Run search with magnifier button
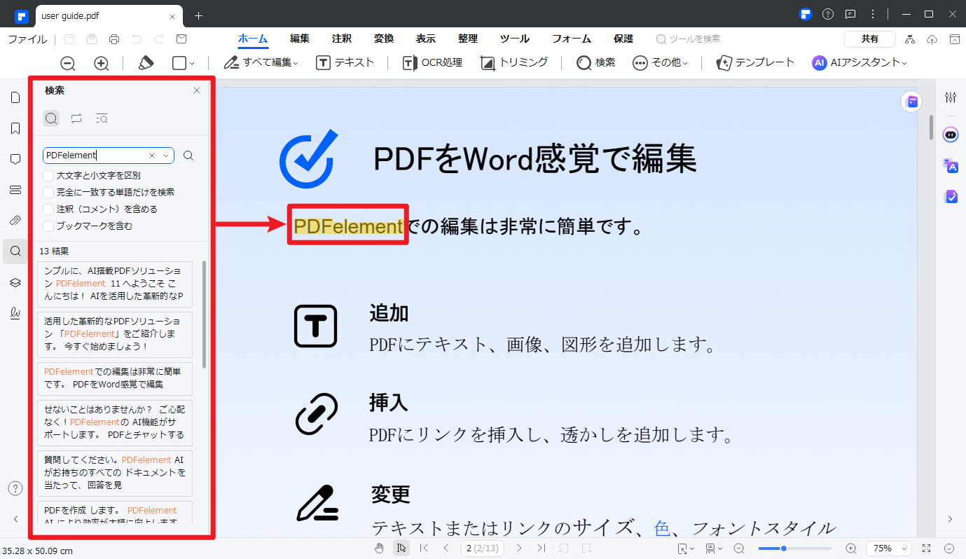 click(x=188, y=156)
